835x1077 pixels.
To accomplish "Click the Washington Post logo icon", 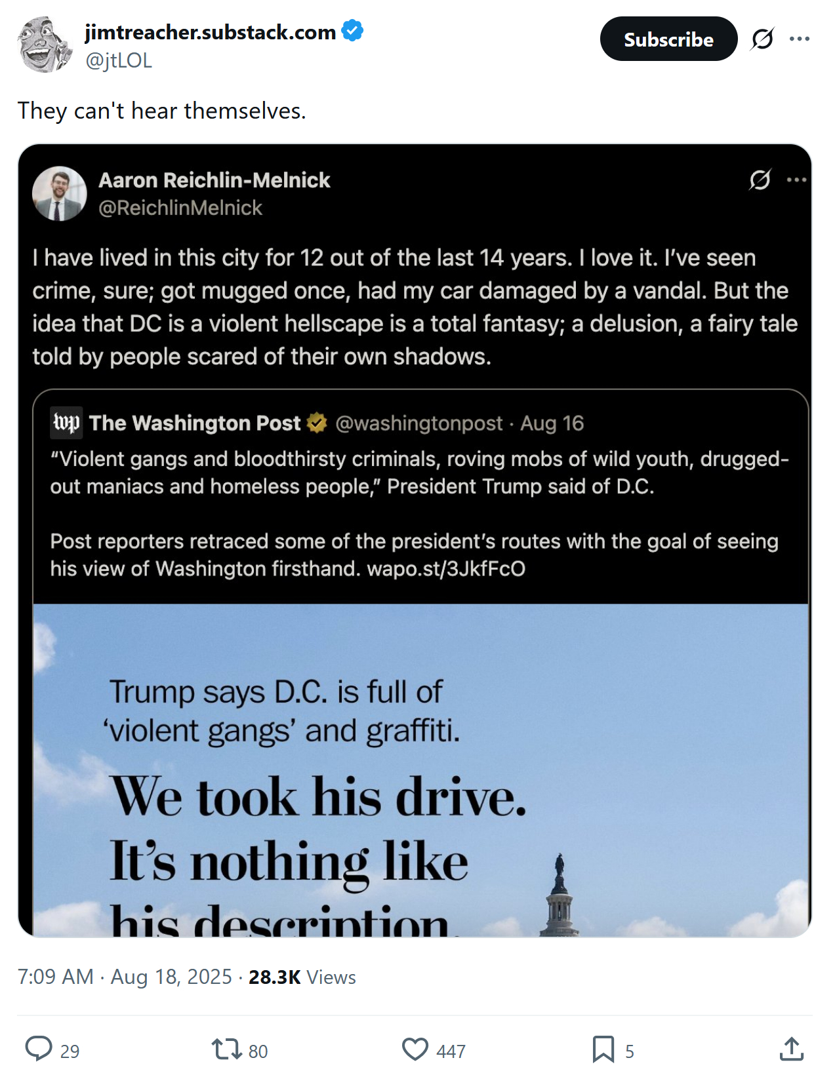I will pyautogui.click(x=67, y=423).
